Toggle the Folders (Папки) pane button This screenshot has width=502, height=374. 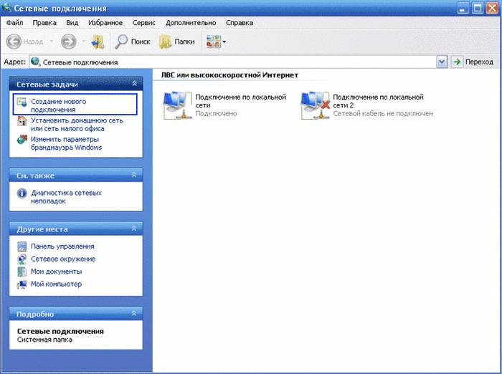coord(176,42)
